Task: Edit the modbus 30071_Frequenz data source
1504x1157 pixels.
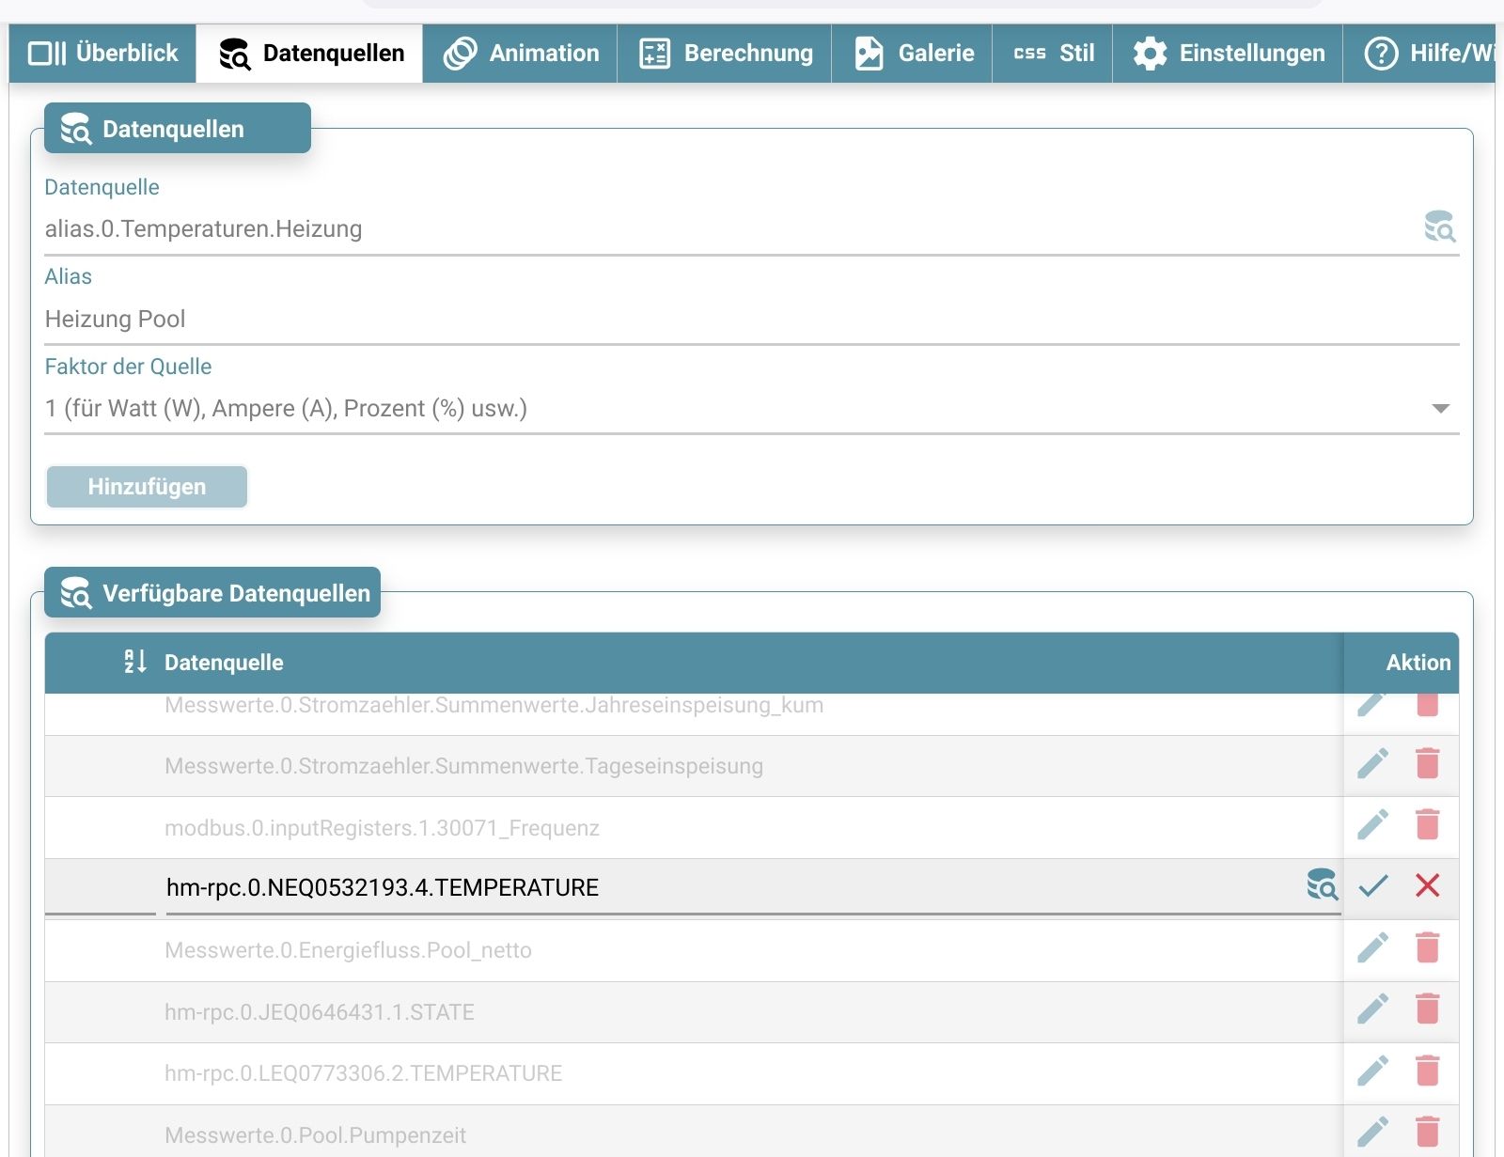Action: pos(1372,825)
